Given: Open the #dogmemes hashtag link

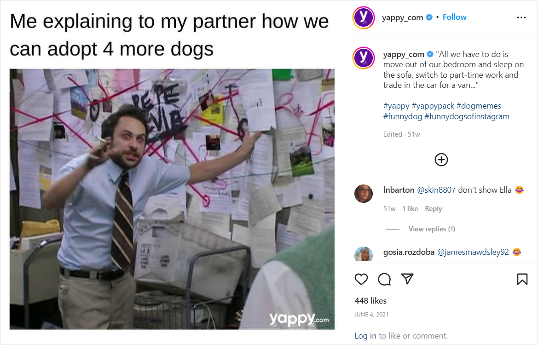Looking at the screenshot, I should click(x=479, y=106).
